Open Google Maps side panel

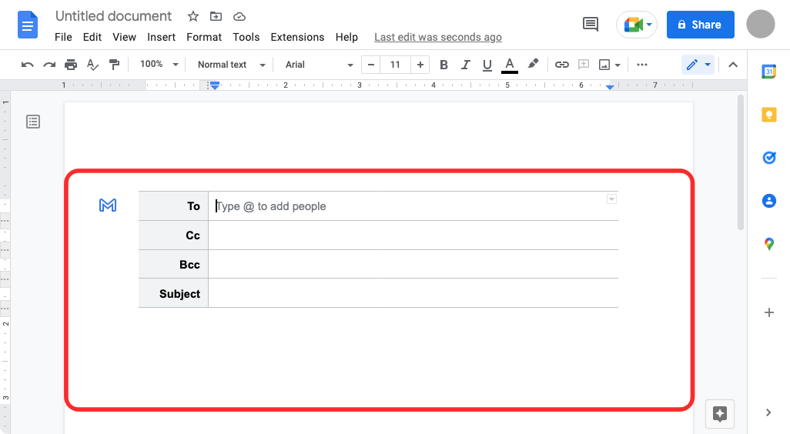[769, 244]
